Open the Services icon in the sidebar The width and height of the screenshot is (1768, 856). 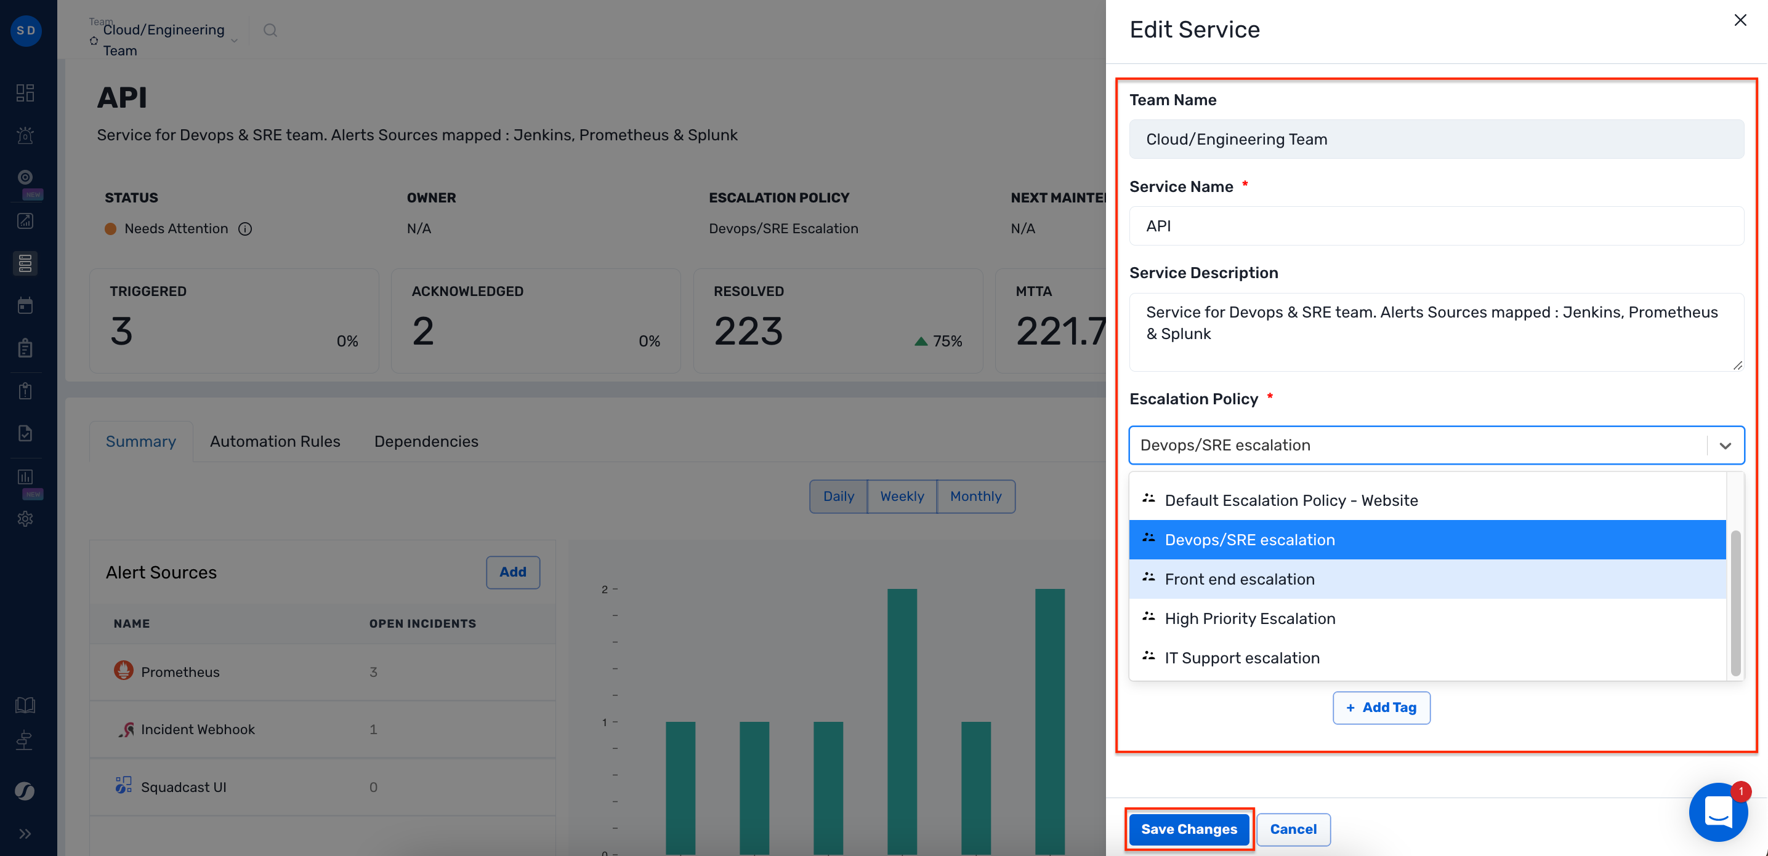click(25, 263)
